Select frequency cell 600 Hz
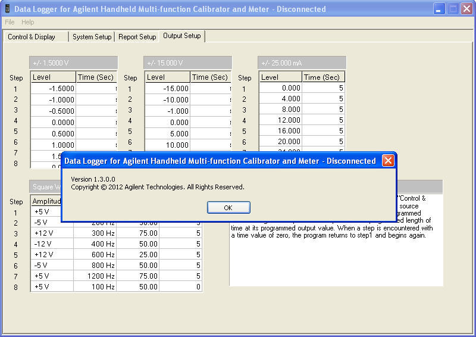 click(x=95, y=254)
